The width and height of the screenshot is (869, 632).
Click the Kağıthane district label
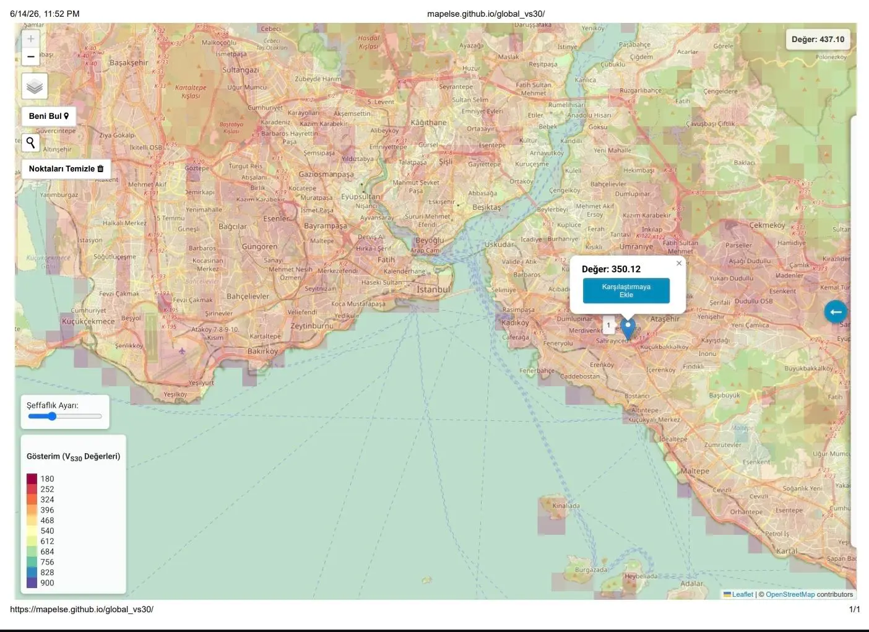tap(428, 123)
